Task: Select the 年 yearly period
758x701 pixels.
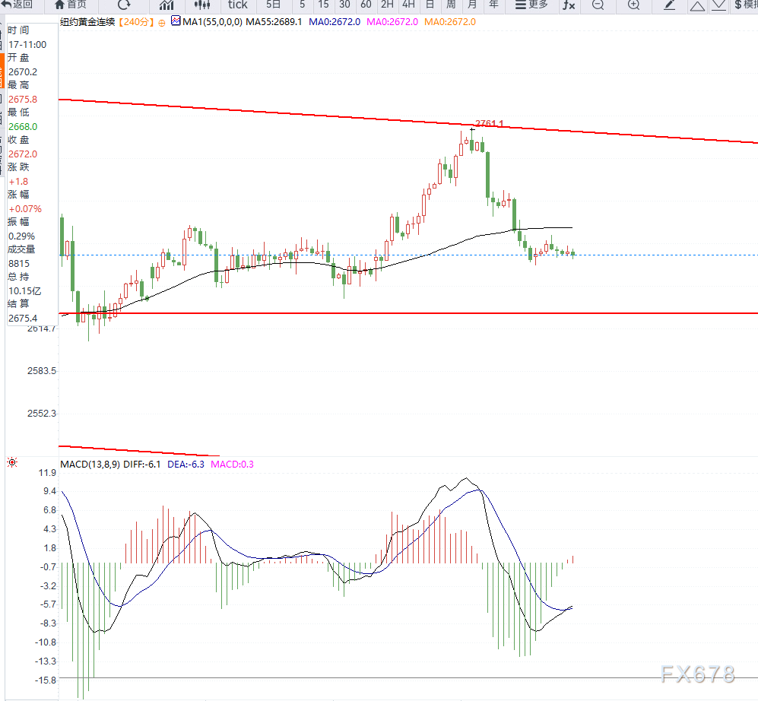Action: tap(493, 5)
